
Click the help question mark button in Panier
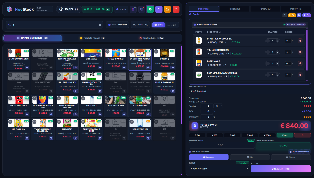(x=285, y=15)
